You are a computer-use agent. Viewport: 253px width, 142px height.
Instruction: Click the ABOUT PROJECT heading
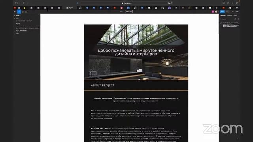[x=102, y=86]
